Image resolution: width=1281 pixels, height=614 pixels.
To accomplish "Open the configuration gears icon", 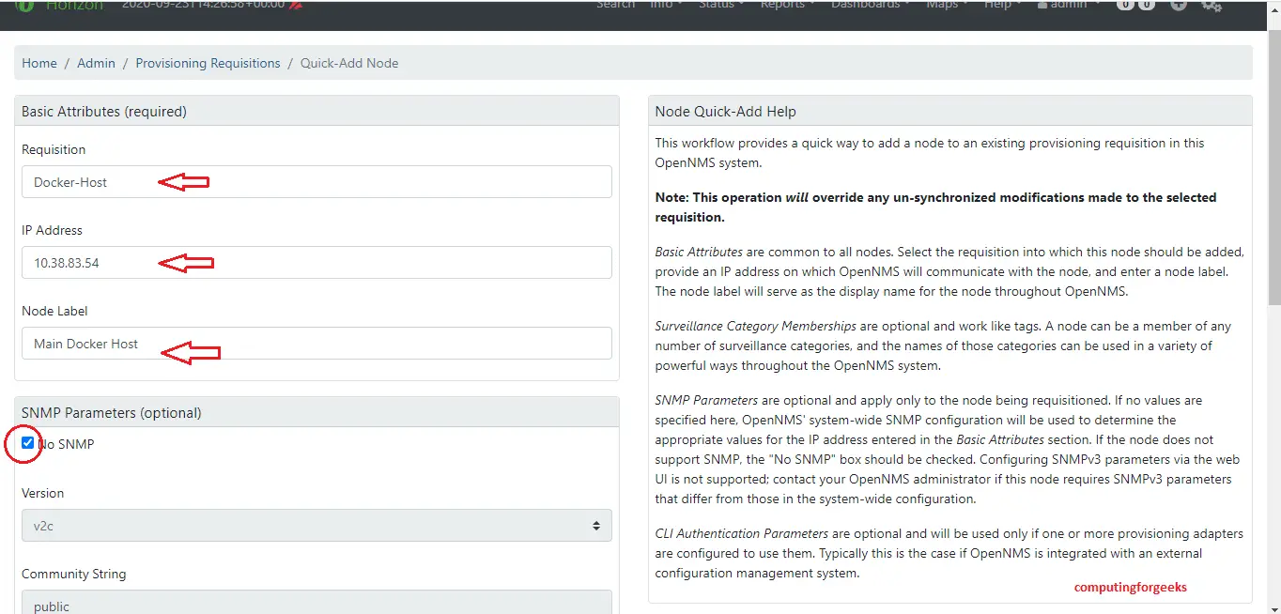I will (x=1212, y=6).
